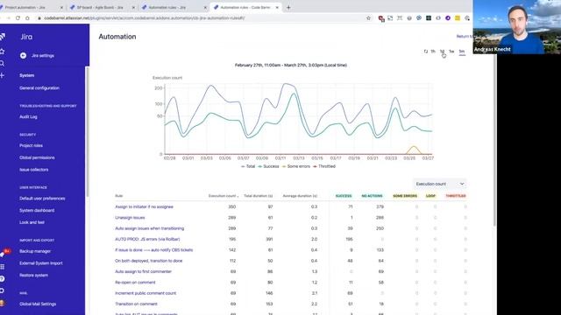This screenshot has height=315, width=561.
Task: Open search magnifier in Jira sidebar
Action: coord(2,64)
